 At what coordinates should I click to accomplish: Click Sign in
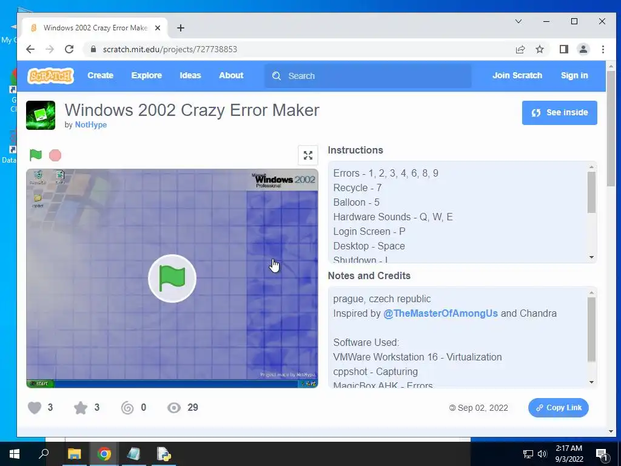tap(574, 75)
